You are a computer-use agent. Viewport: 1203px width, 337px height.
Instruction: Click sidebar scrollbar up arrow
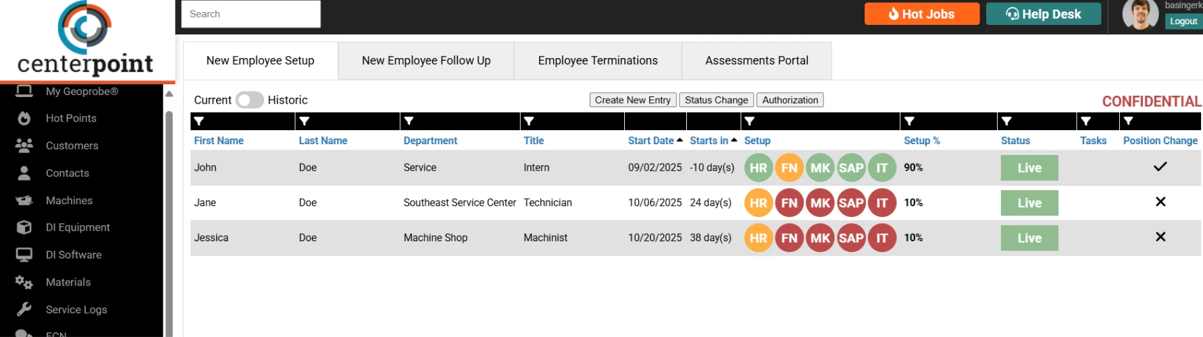(x=169, y=94)
